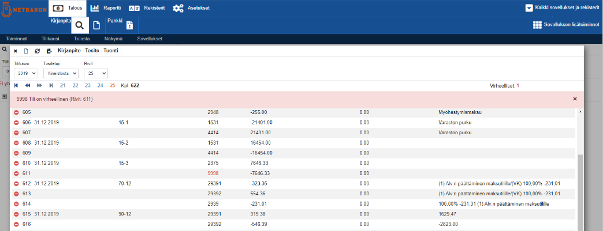Remove row 611 with its red minus icon
Image resolution: width=603 pixels, height=231 pixels.
(x=16, y=173)
